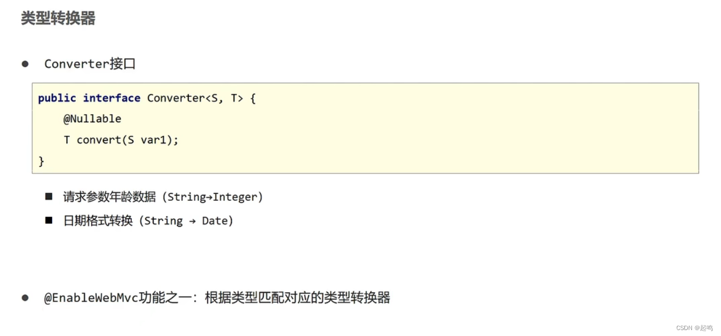This screenshot has width=721, height=336.
Task: Click the @Nullable annotation line
Action: click(x=92, y=118)
